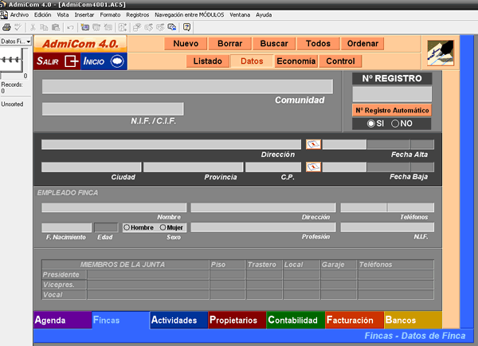Screen dimensions: 478x346
Task: Click the calendar icon next to Fecha Baja
Action: (x=313, y=167)
